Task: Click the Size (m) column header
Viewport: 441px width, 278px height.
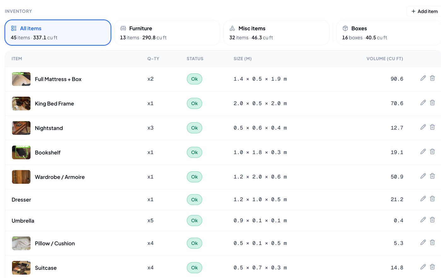Action: click(243, 59)
